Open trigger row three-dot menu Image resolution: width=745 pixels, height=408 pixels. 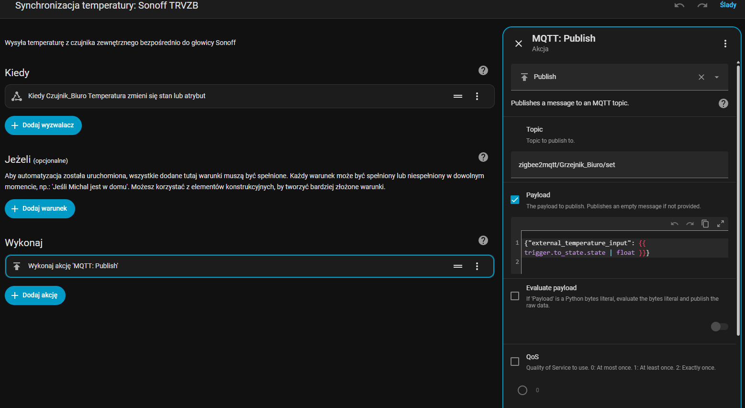pyautogui.click(x=477, y=96)
